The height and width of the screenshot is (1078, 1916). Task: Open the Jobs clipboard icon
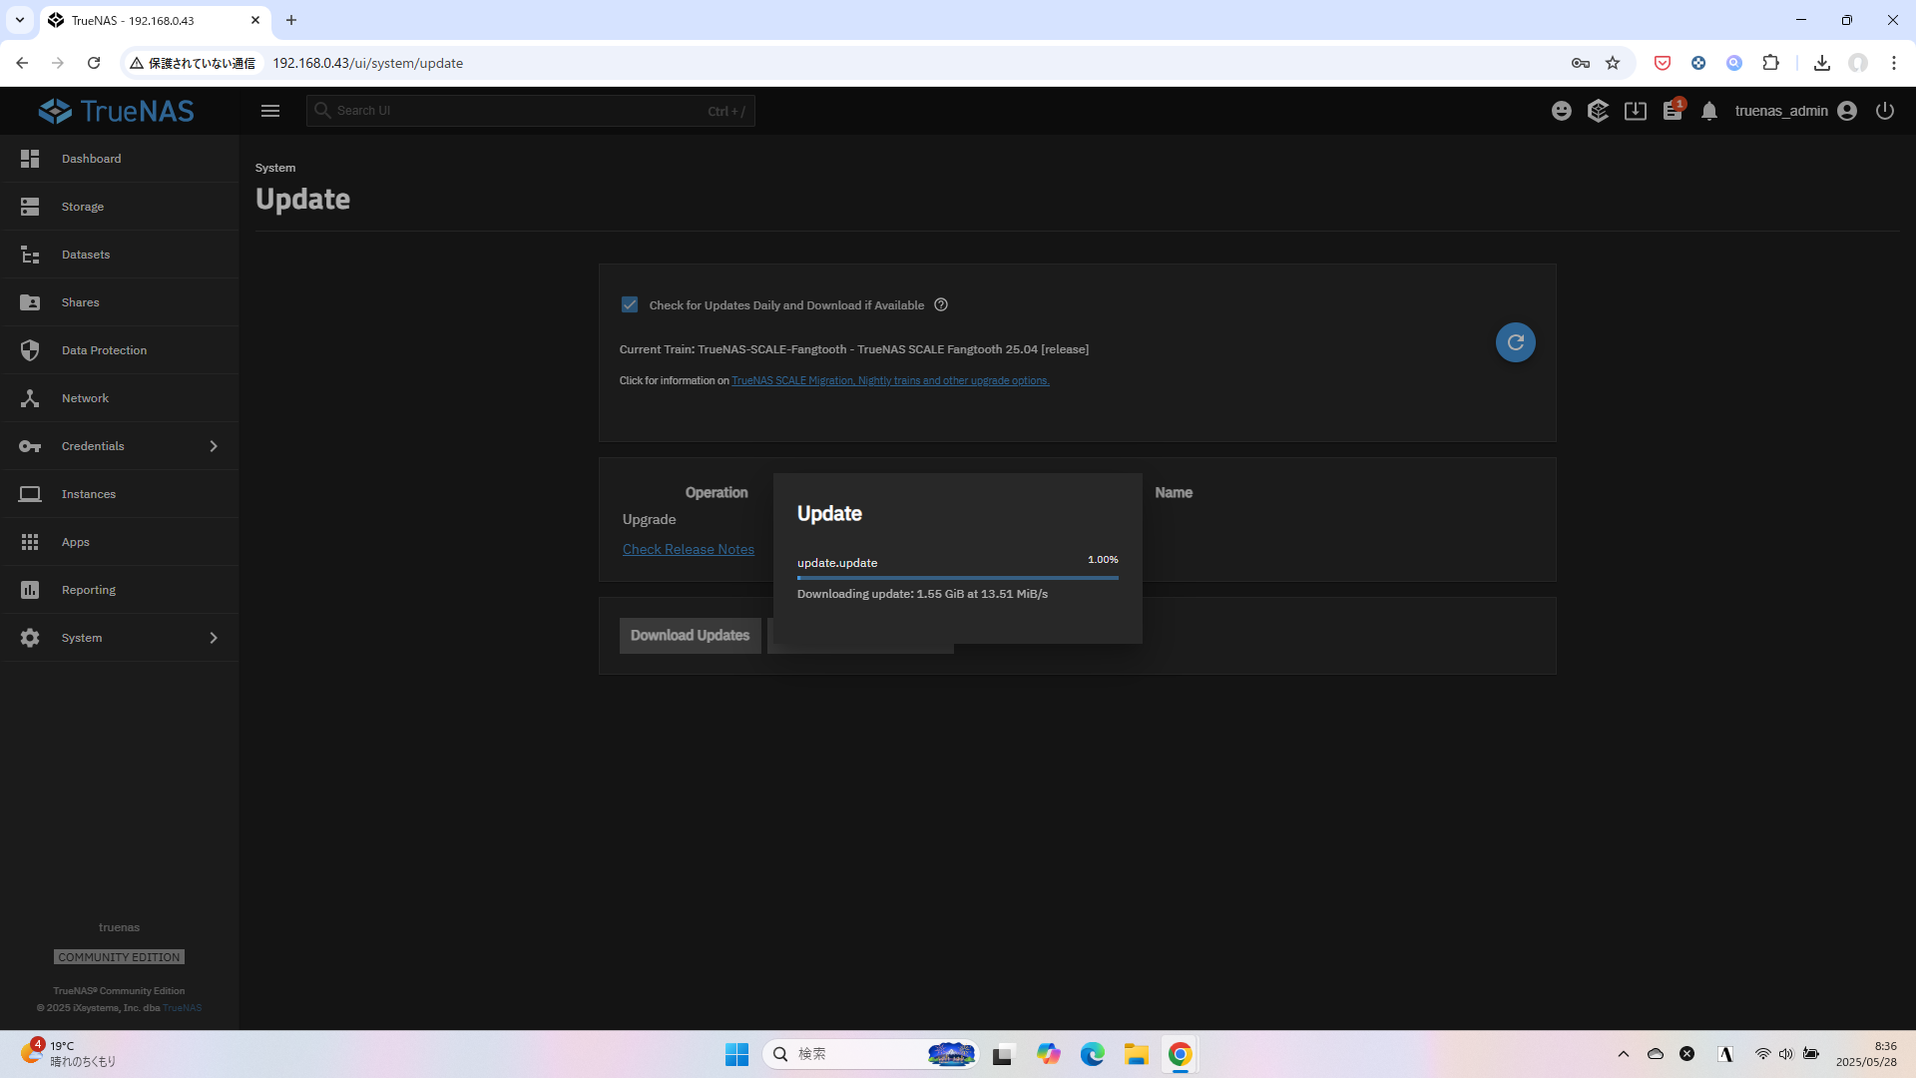pos(1673,111)
